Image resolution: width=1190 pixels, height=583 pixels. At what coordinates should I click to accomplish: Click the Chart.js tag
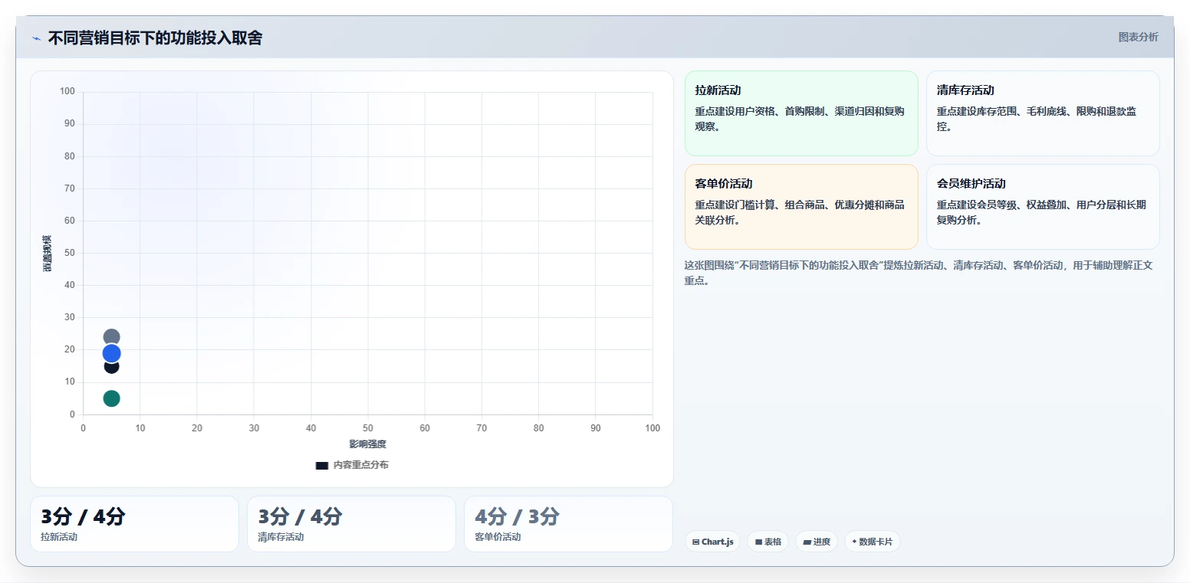712,542
